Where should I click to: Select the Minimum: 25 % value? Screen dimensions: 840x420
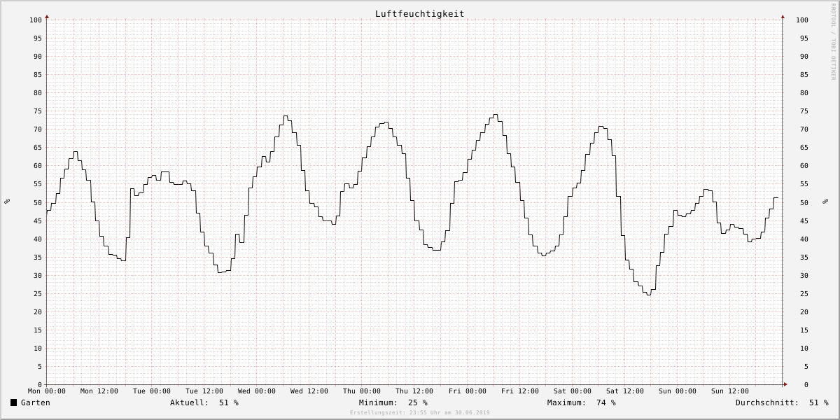(x=393, y=402)
